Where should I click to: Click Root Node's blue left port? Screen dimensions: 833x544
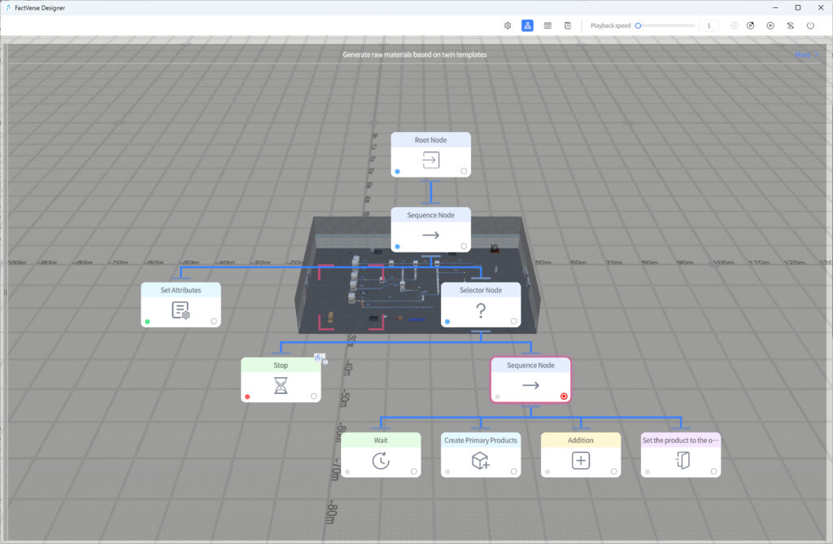(397, 171)
